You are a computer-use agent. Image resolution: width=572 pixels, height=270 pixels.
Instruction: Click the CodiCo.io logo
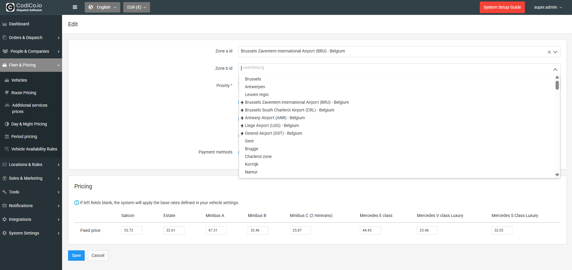pyautogui.click(x=24, y=7)
